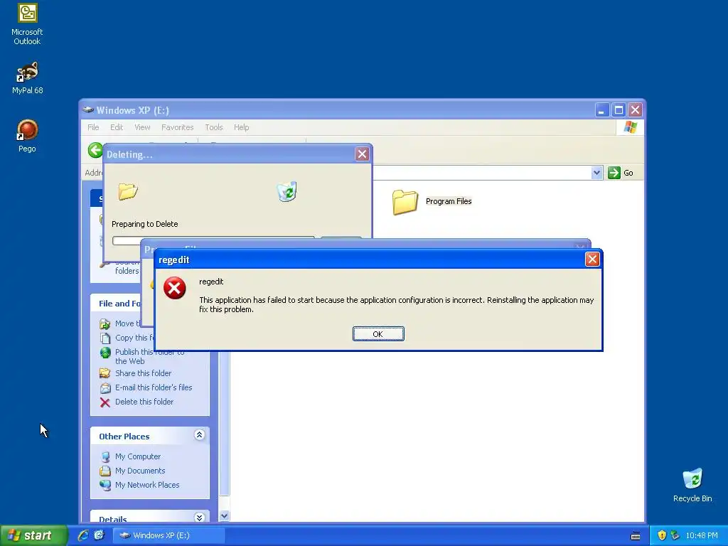Open the Help menu
Image resolution: width=728 pixels, height=546 pixels.
point(241,127)
